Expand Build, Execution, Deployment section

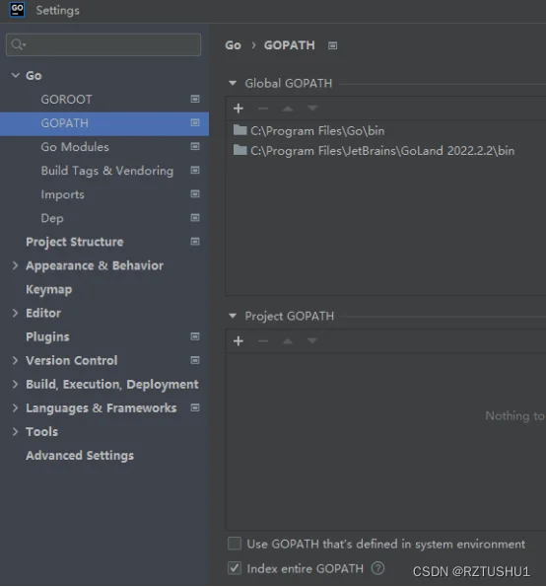click(x=16, y=384)
